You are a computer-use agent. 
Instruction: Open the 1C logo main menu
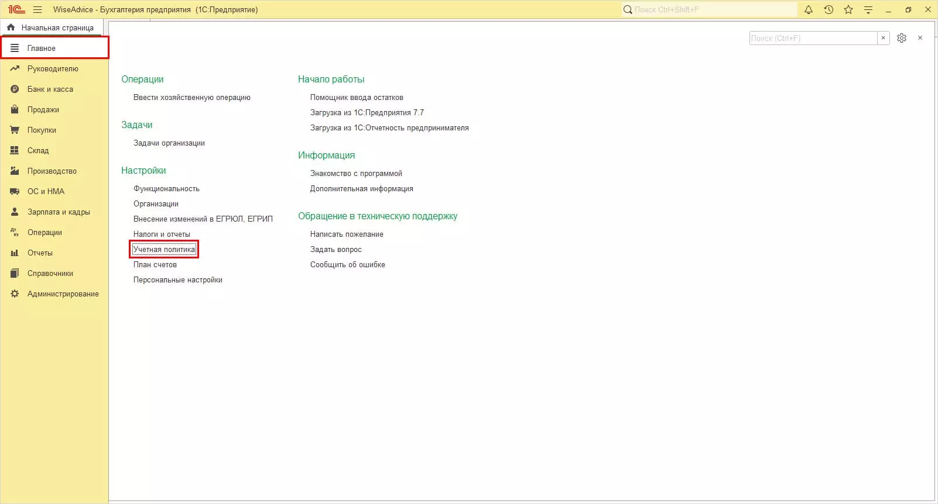click(x=16, y=9)
